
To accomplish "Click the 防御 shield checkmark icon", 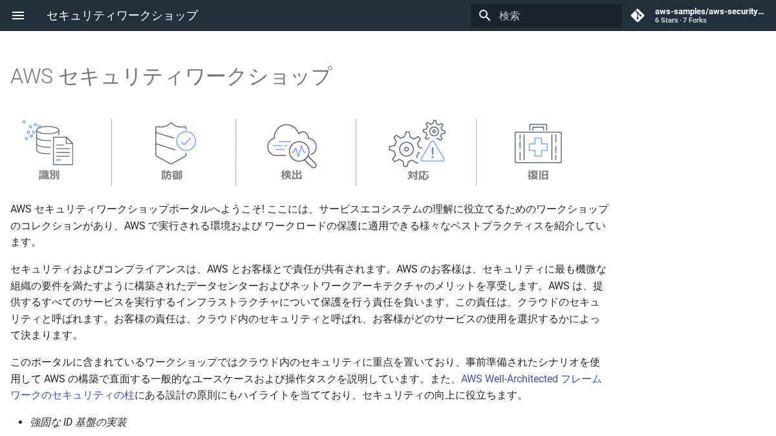I will (x=175, y=143).
